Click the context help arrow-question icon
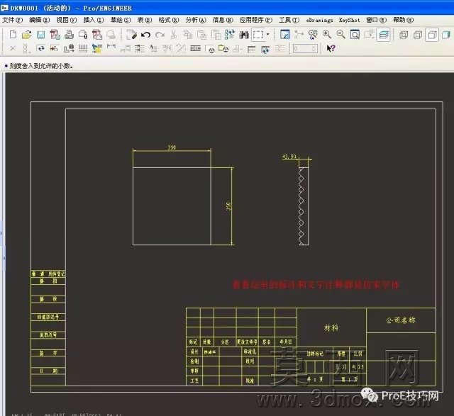This screenshot has width=454, height=416. 331,48
